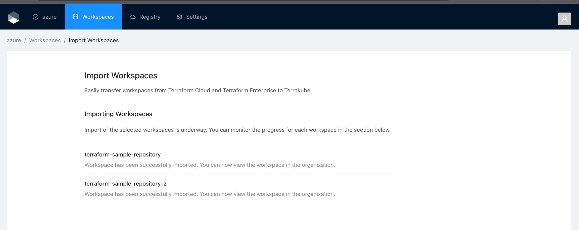Click the 'Easily transfer workspaces' description text
This screenshot has height=230, width=579.
pos(198,90)
